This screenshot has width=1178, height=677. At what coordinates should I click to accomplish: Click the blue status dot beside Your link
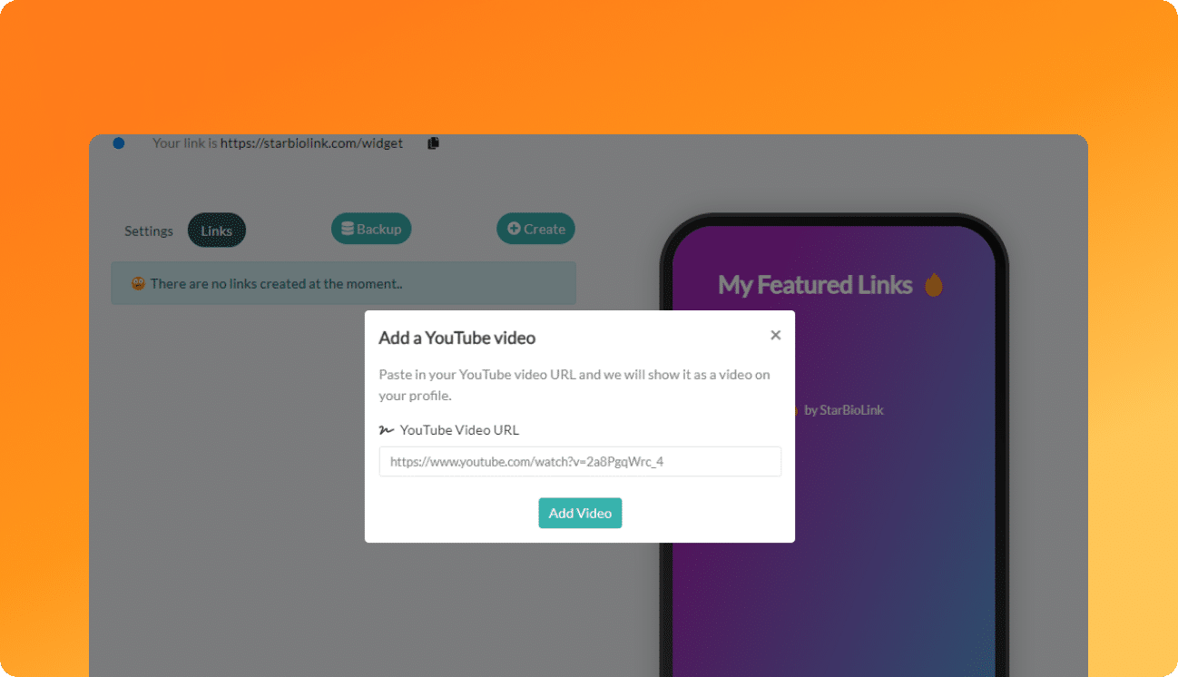(118, 143)
